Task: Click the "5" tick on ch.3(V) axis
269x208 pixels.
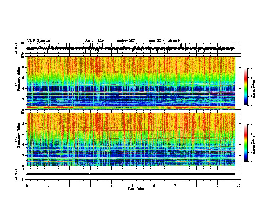Action: coord(23,169)
